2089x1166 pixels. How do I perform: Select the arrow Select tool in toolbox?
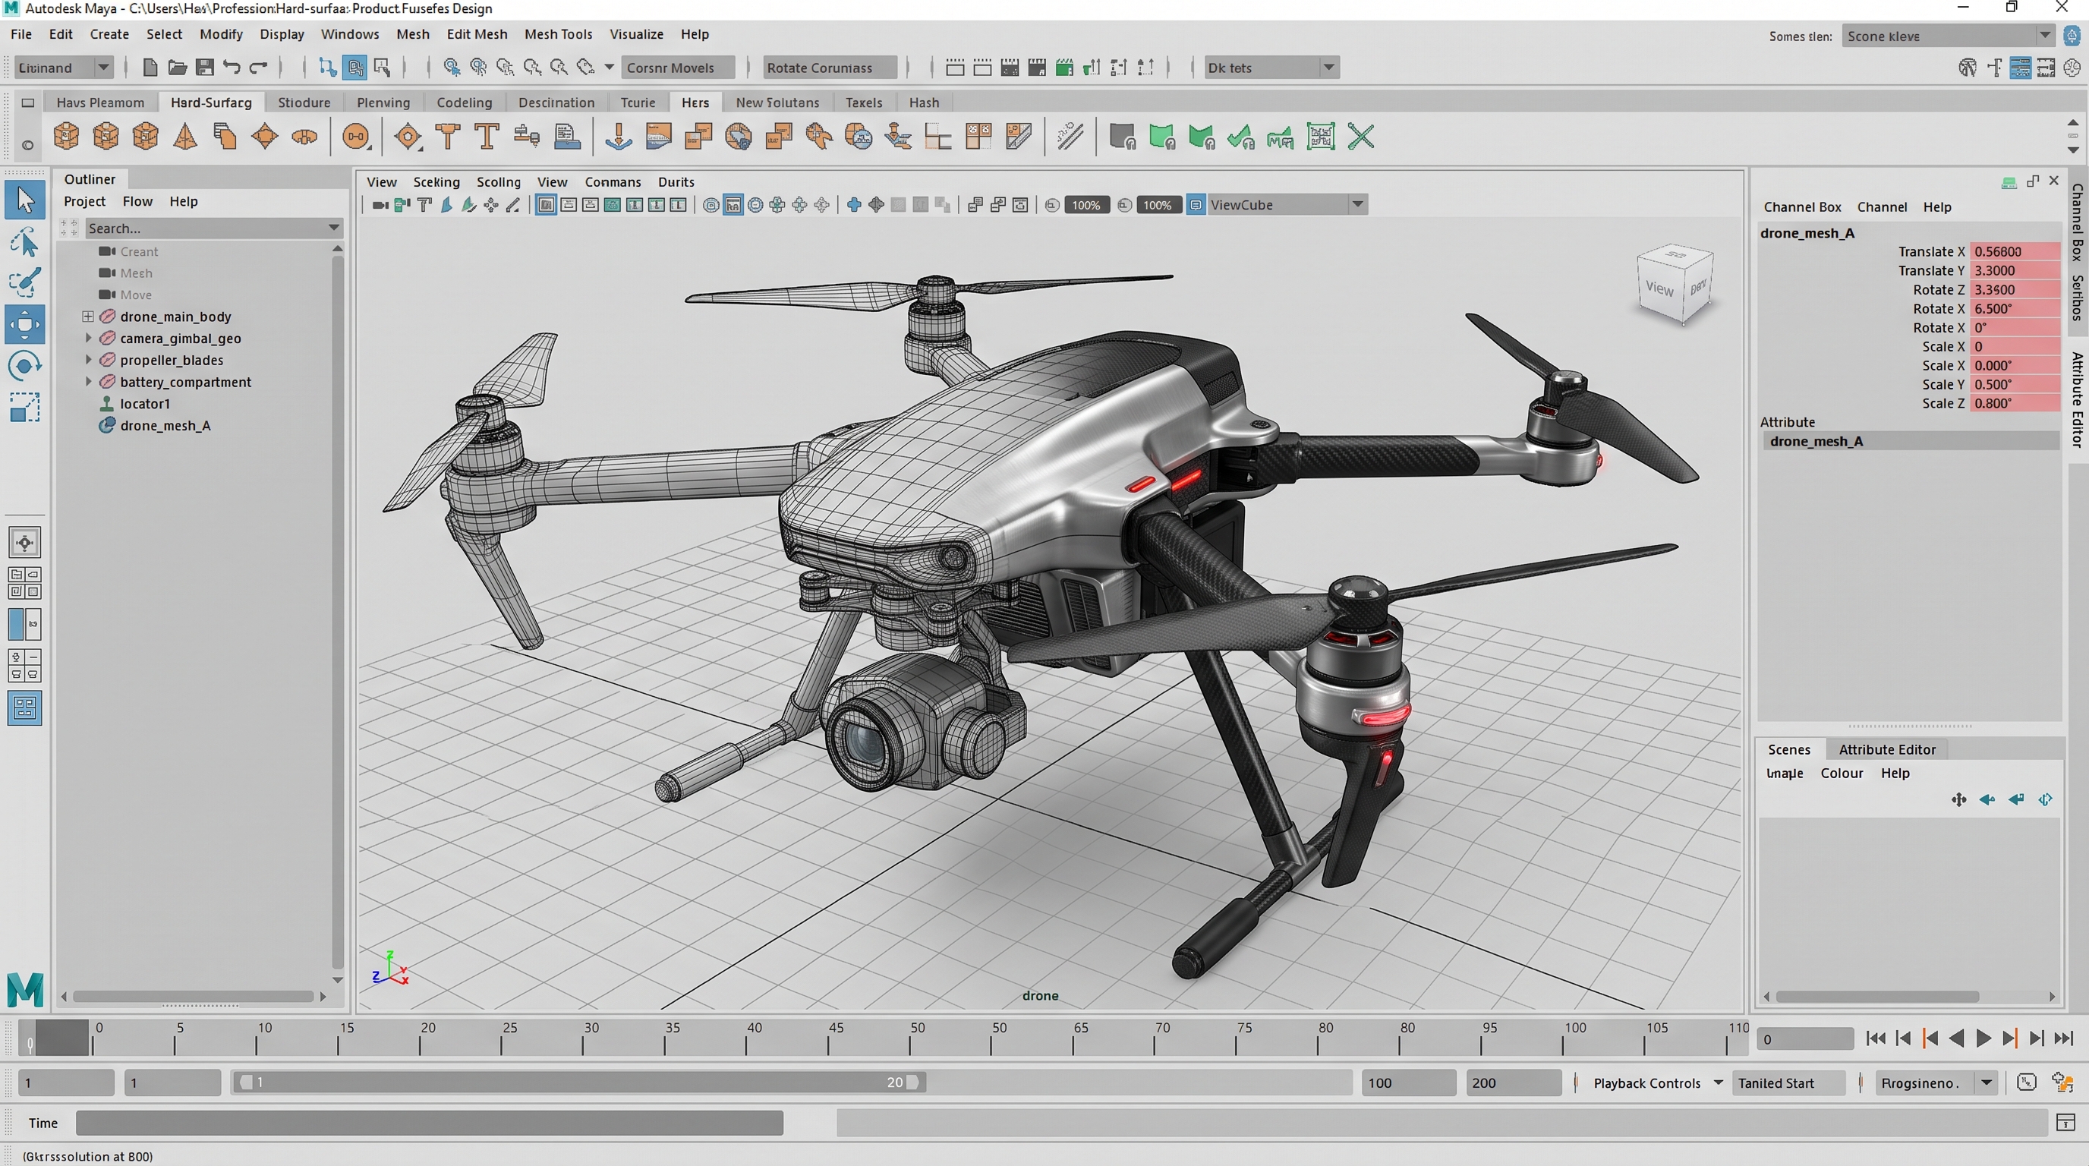coord(24,200)
